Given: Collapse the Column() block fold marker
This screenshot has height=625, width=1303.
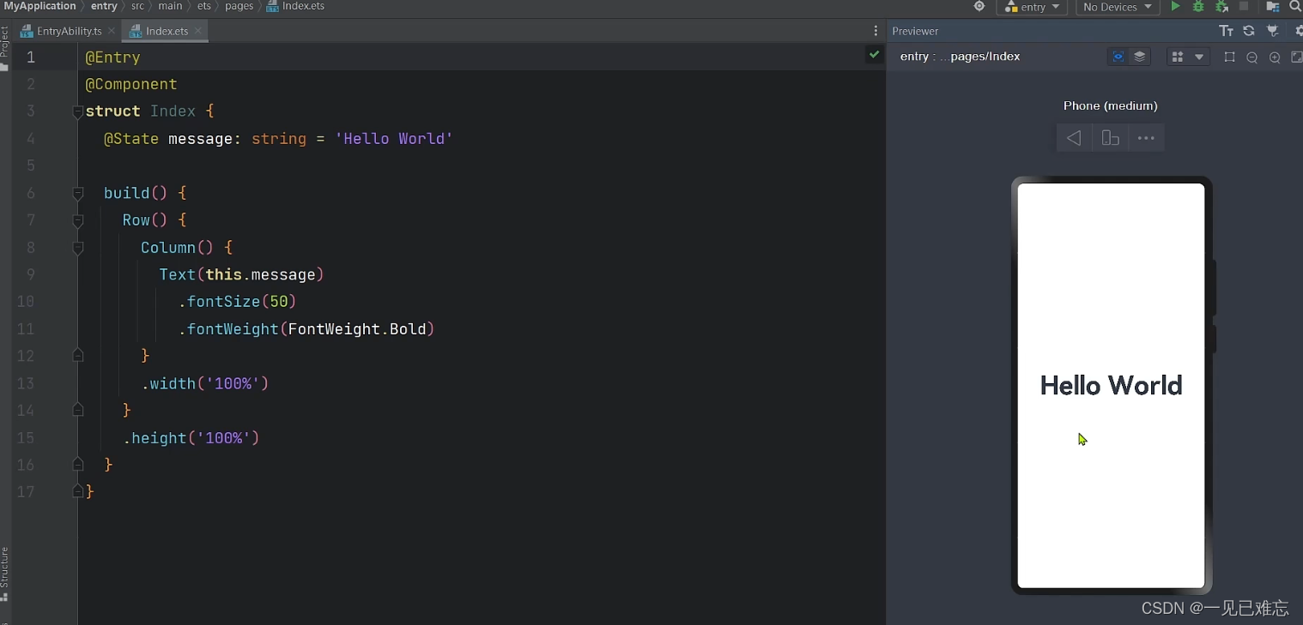Looking at the screenshot, I should tap(78, 248).
